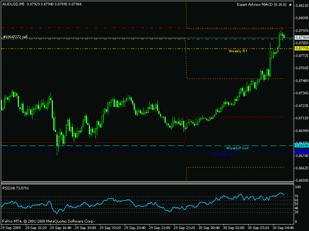Click the Monthly R2 line label
The height and width of the screenshot is (231, 309).
pyautogui.click(x=222, y=155)
